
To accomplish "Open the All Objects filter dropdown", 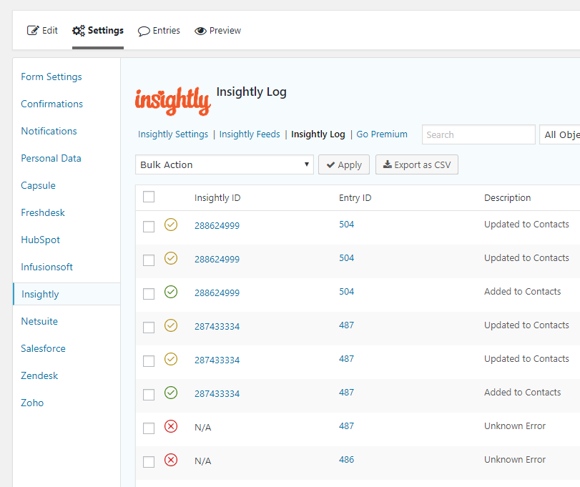I will pyautogui.click(x=560, y=134).
